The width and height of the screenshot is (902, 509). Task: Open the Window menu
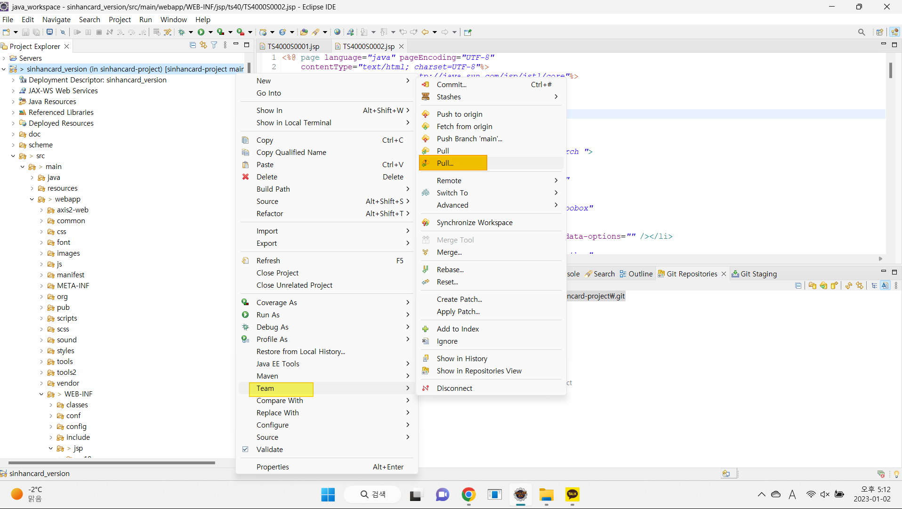tap(173, 19)
